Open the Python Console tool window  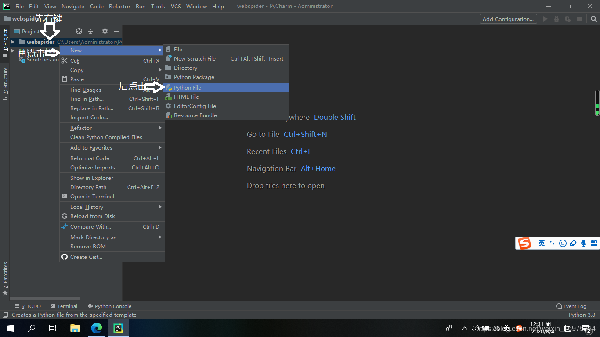(x=109, y=306)
